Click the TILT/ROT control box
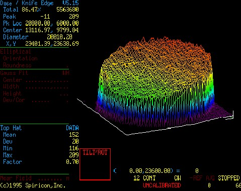Viewport: 241px width, 191px height. 95,164
